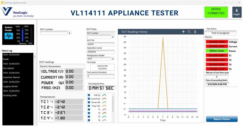Image resolution: width=245 pixels, height=126 pixels.
Task: Click the T1 plot line icon
Action: click(104, 109)
